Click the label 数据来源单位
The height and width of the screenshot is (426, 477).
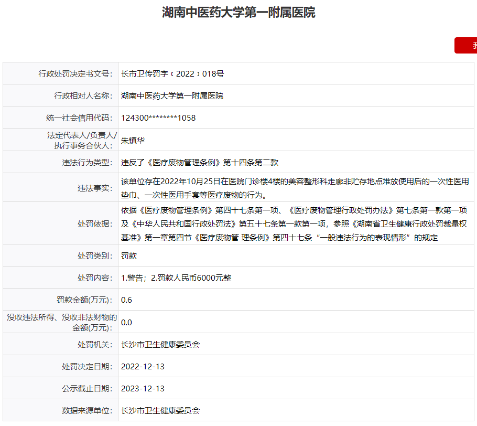(x=87, y=410)
